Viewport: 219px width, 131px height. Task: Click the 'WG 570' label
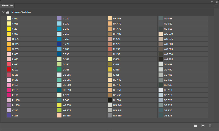[x=168, y=34]
